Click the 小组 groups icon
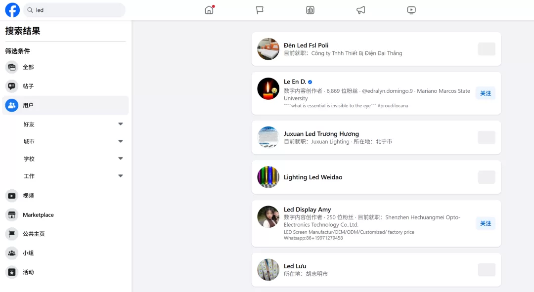Viewport: 534px width, 292px height. coord(11,253)
